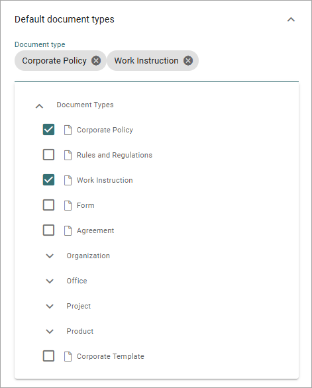The width and height of the screenshot is (312, 388).
Task: Check the Agreement checkbox
Action: [48, 230]
